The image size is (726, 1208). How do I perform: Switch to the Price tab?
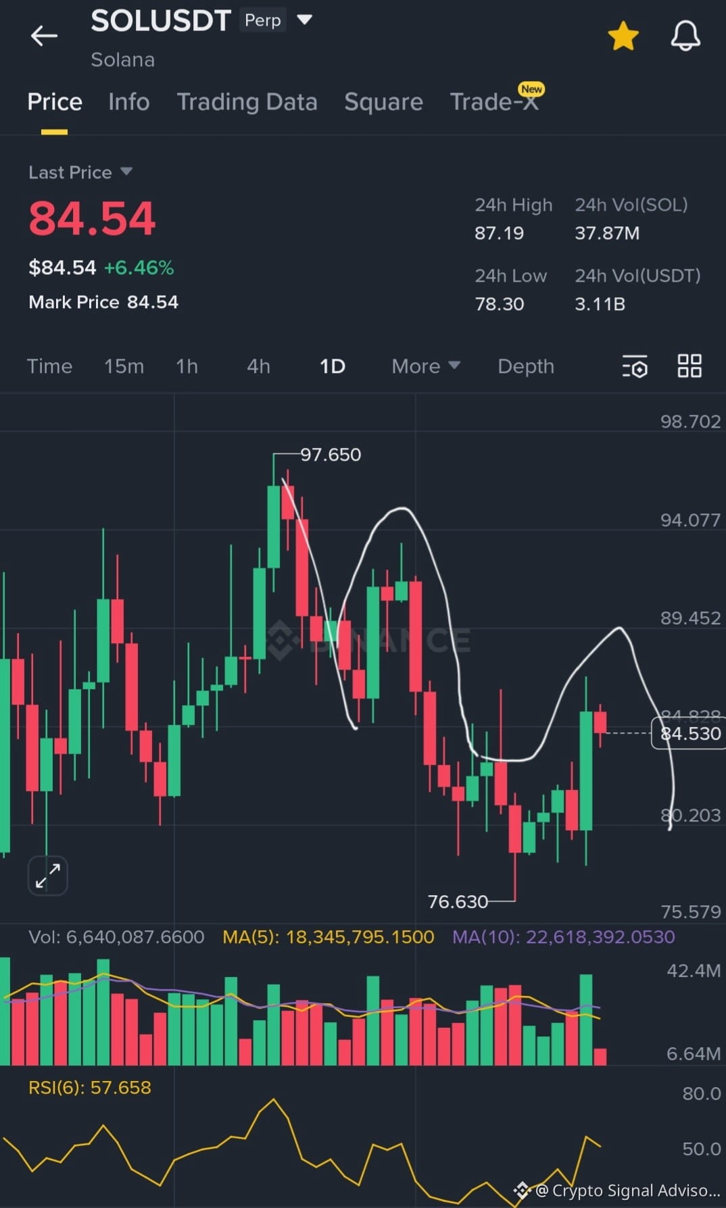[55, 102]
